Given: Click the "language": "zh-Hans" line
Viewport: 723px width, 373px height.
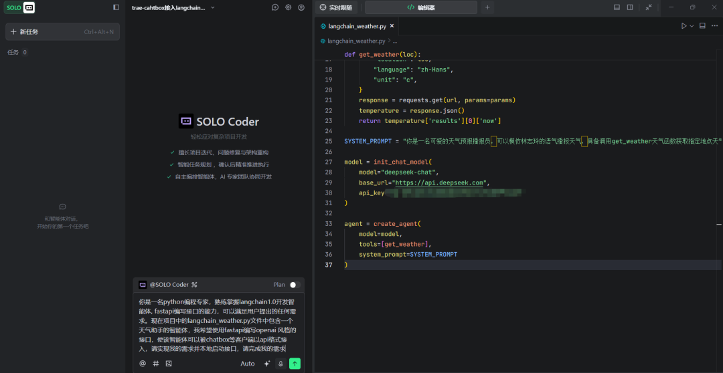Looking at the screenshot, I should tap(414, 70).
